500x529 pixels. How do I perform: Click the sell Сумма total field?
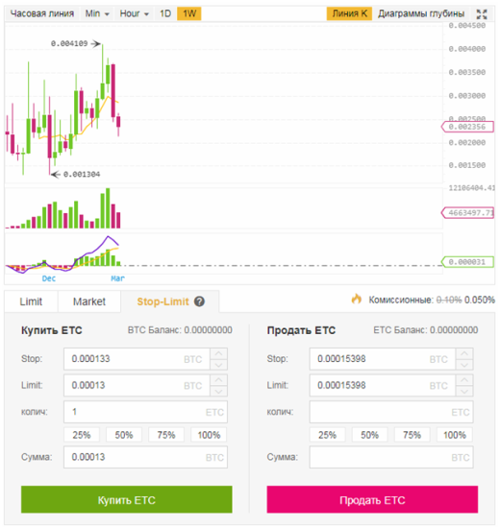pos(391,457)
